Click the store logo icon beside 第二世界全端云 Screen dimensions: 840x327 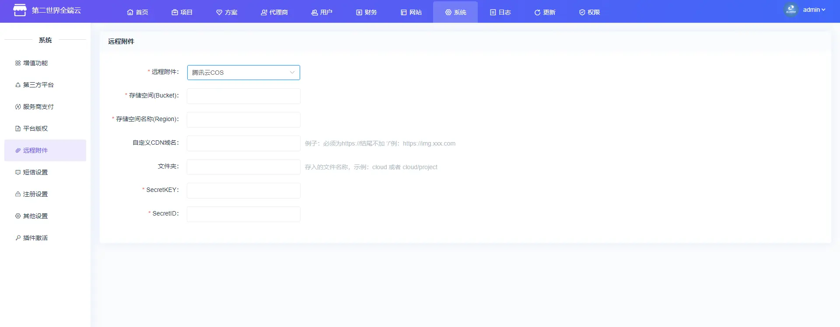[x=20, y=10]
